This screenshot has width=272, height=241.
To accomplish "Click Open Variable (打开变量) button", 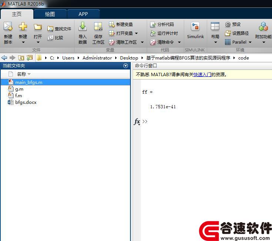I will tap(121, 33).
